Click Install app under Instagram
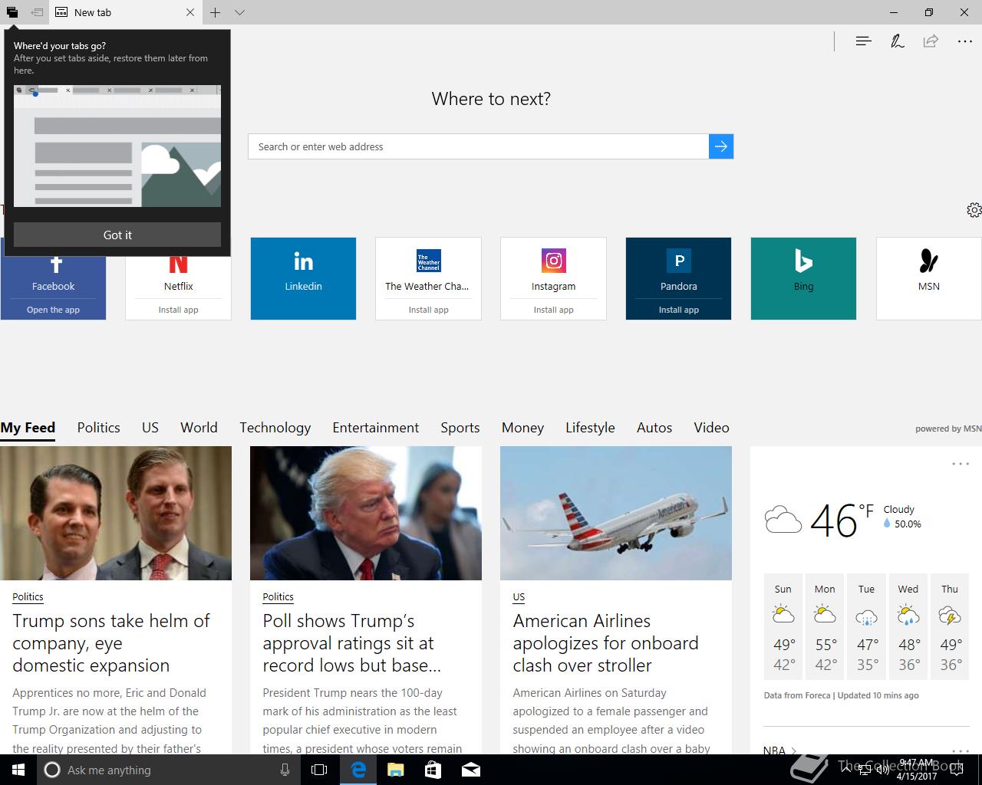 (553, 310)
